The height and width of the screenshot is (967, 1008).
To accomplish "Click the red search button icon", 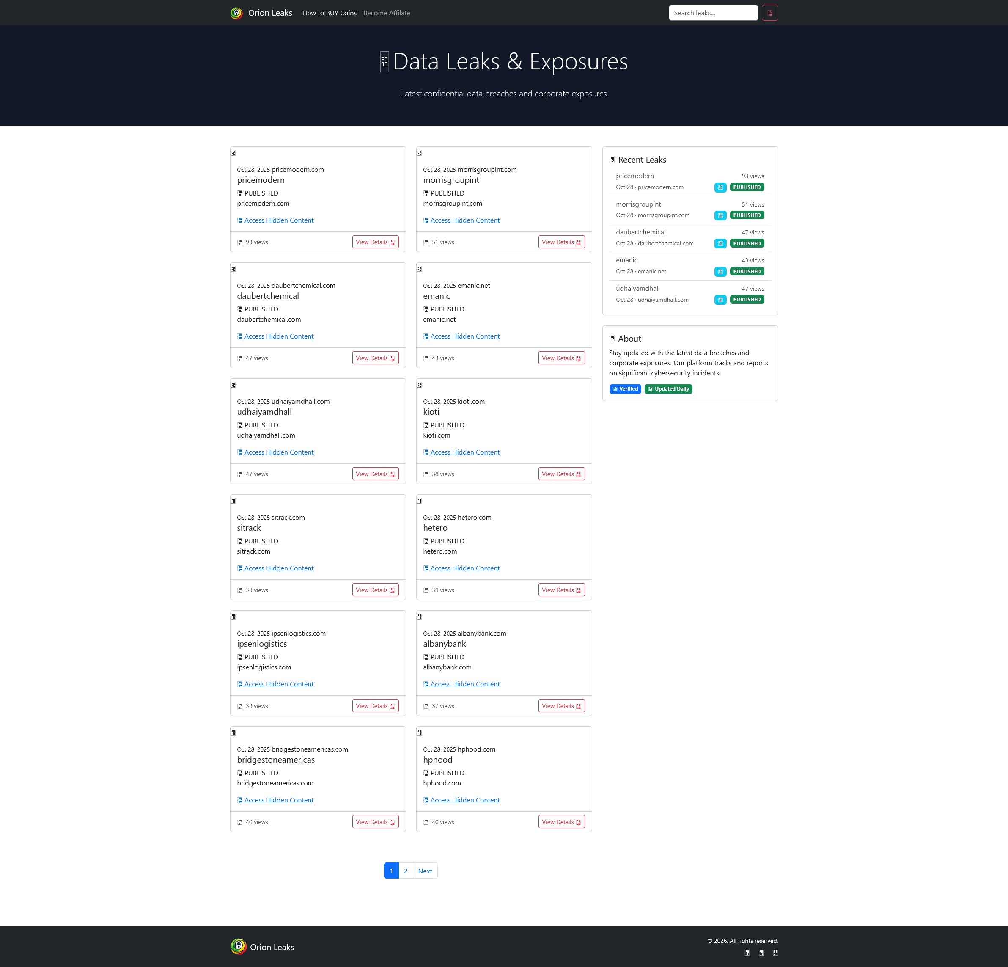I will [769, 13].
